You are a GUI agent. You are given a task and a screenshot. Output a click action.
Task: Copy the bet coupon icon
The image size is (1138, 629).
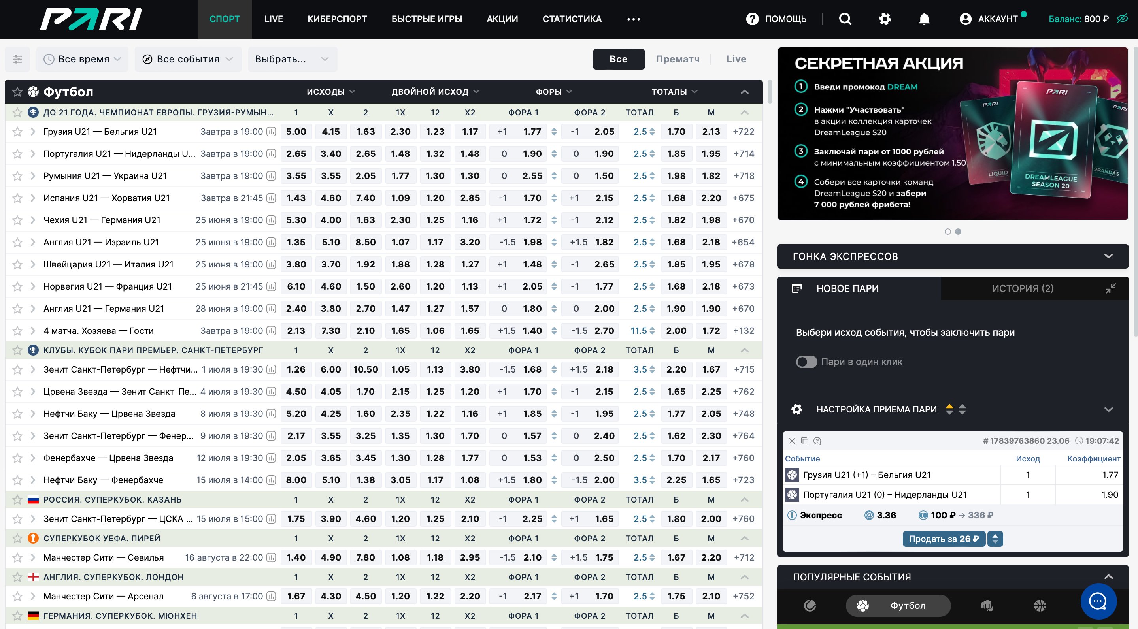(x=804, y=441)
